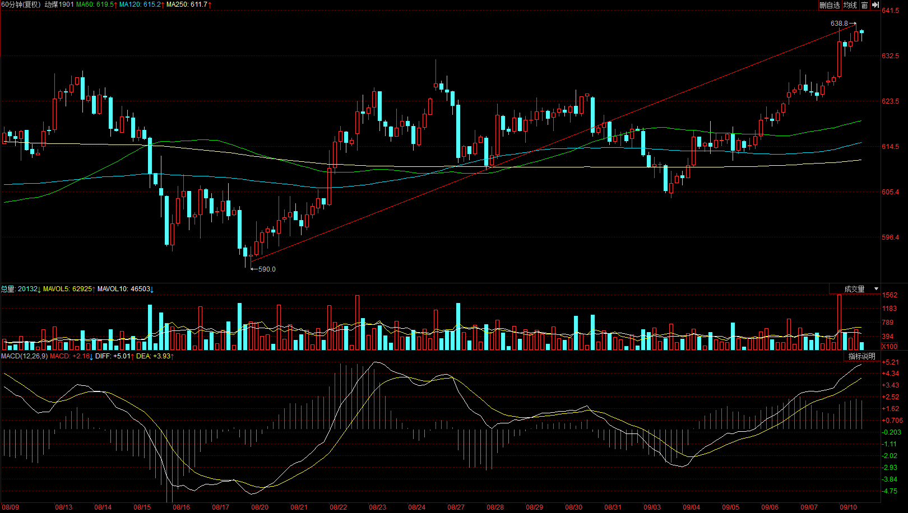
Task: Click the -4.75 MACD axis label
Action: point(890,491)
